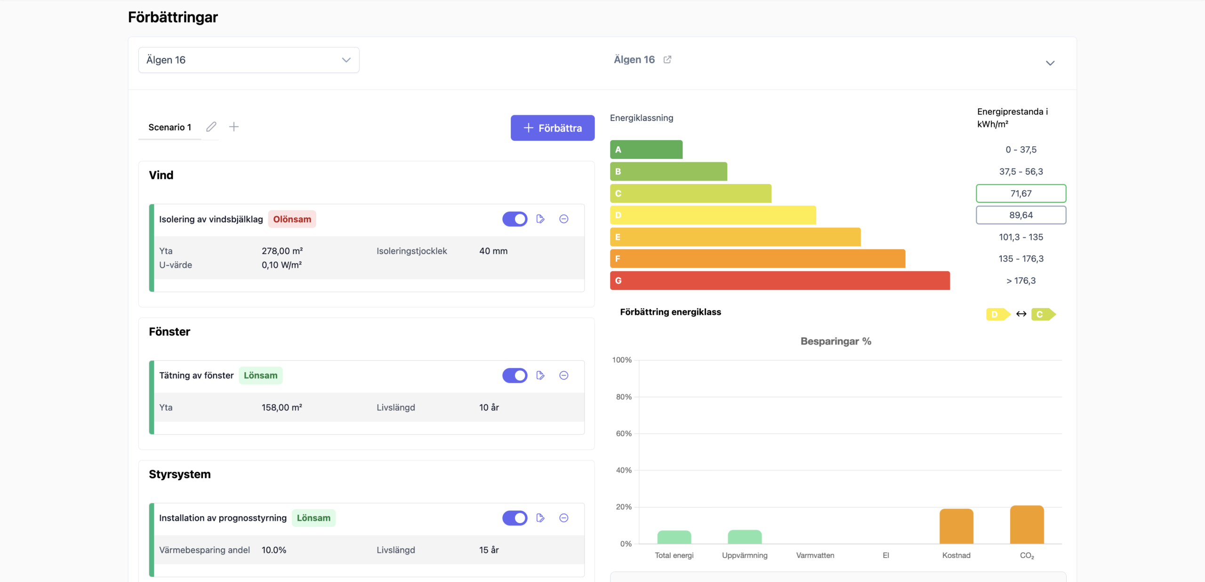Click the Förbättra button
This screenshot has height=582, width=1205.
tap(553, 128)
